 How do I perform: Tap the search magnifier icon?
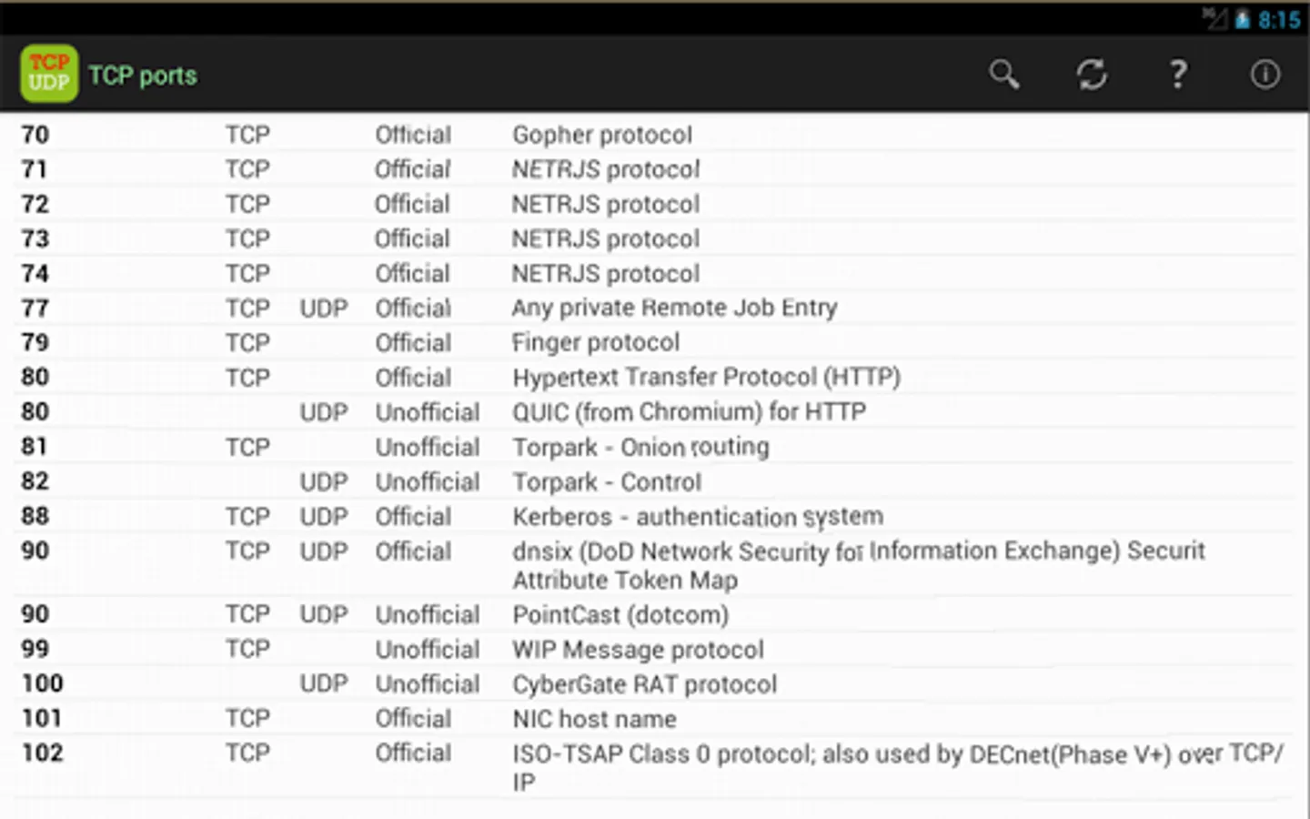pos(1004,75)
